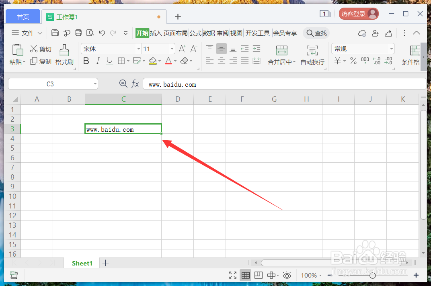Screen dimensions: 431x286
Task: Toggle vertical middle align button
Action: click(221, 49)
